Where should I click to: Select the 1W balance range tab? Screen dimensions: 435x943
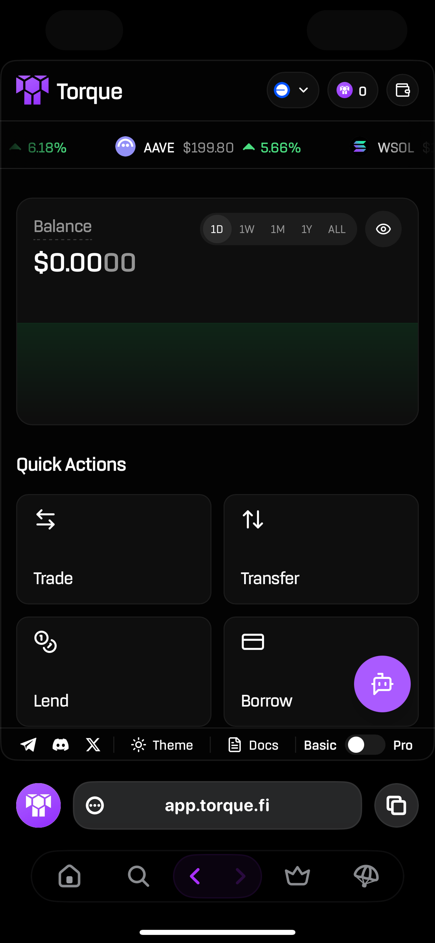point(247,229)
